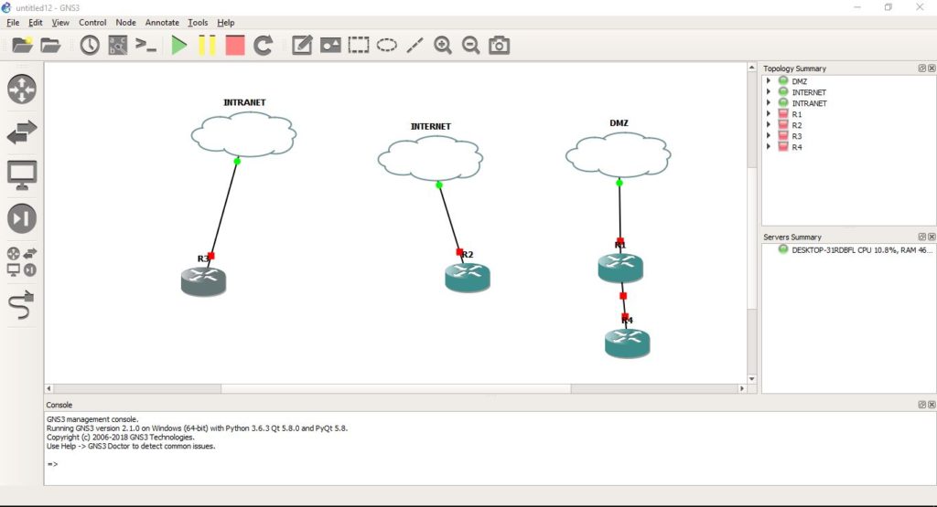This screenshot has height=507, width=937.
Task: Open the Control menu
Action: point(92,23)
